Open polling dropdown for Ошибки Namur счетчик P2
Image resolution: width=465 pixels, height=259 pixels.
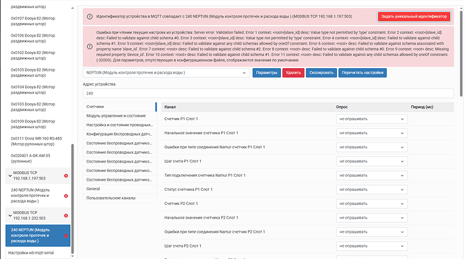pos(371,232)
